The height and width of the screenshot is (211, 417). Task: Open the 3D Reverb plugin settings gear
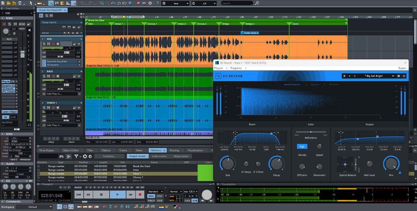point(399,76)
